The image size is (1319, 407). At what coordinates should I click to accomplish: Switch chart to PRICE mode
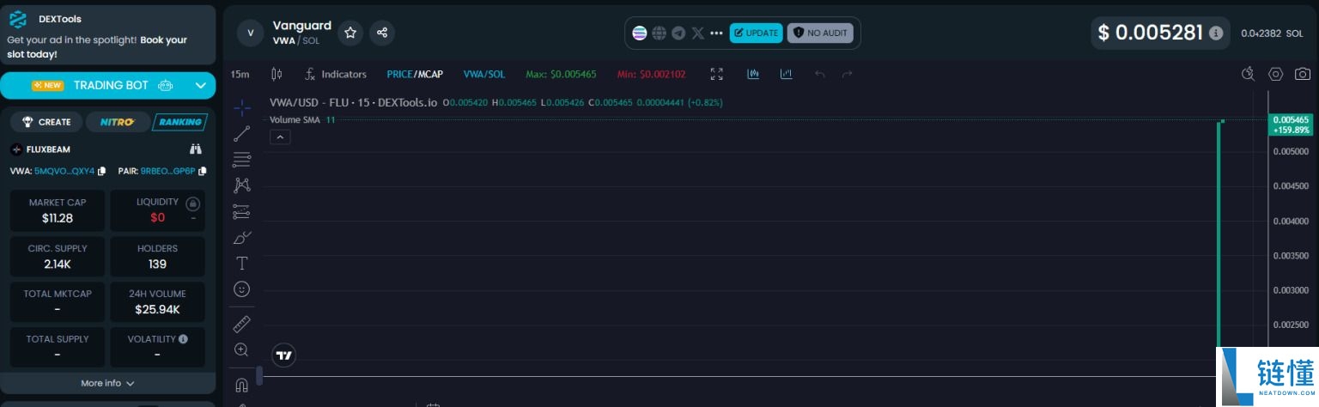[399, 75]
